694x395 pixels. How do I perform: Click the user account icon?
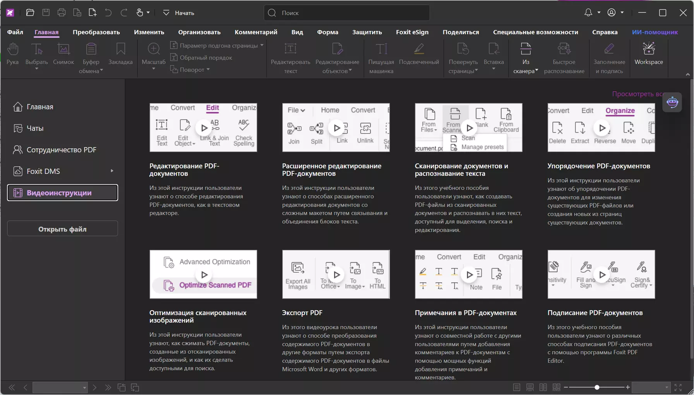[x=612, y=12]
